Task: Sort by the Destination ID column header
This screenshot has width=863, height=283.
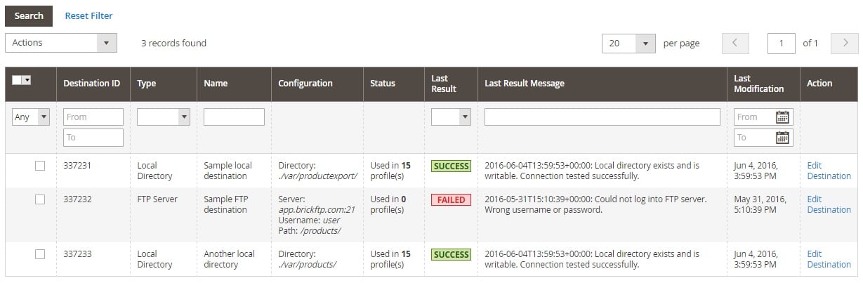Action: [91, 84]
